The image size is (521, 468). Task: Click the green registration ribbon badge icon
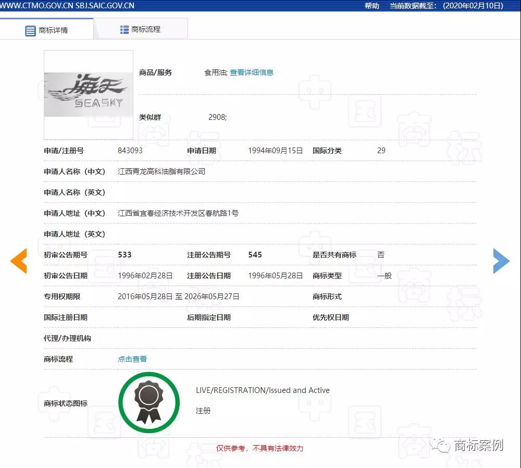(149, 402)
